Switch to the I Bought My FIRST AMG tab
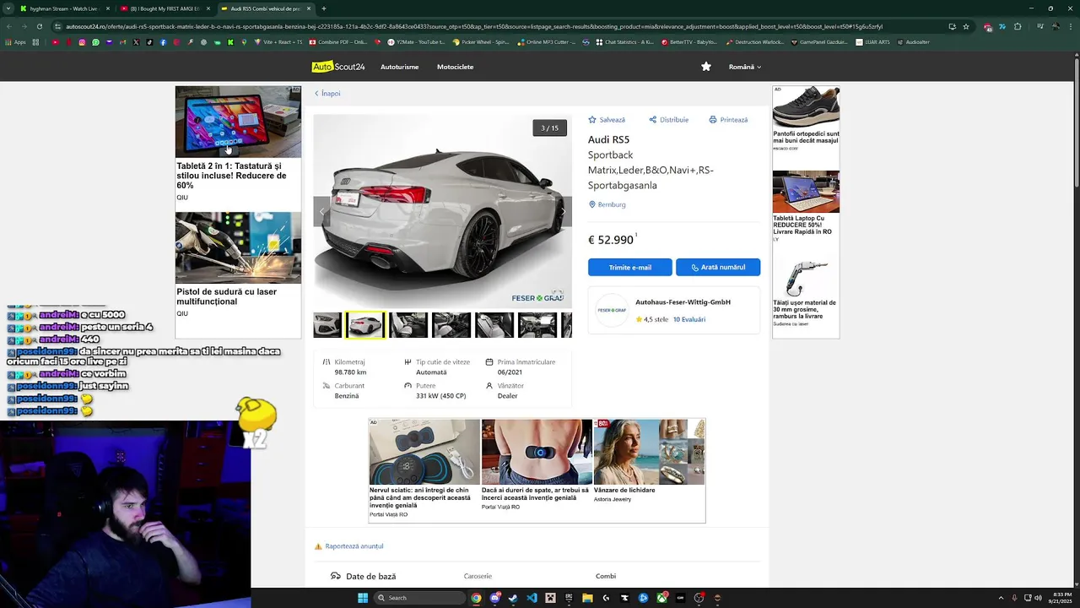This screenshot has height=608, width=1080. click(x=165, y=8)
